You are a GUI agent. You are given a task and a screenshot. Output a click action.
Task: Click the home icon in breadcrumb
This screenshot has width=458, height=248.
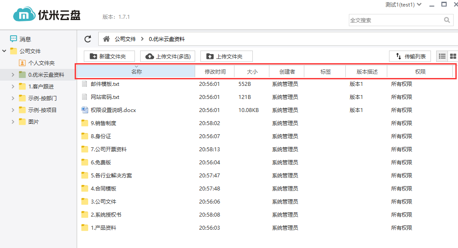pos(106,39)
